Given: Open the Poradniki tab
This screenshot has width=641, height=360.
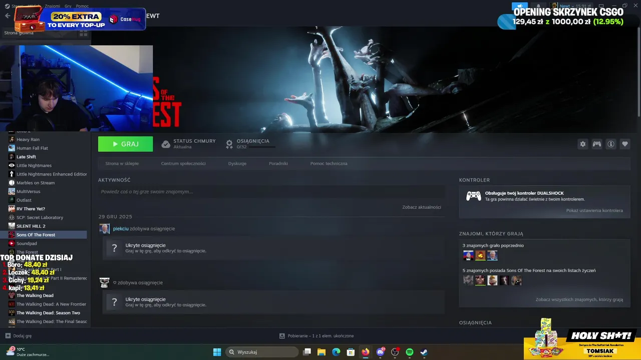Looking at the screenshot, I should 278,163.
